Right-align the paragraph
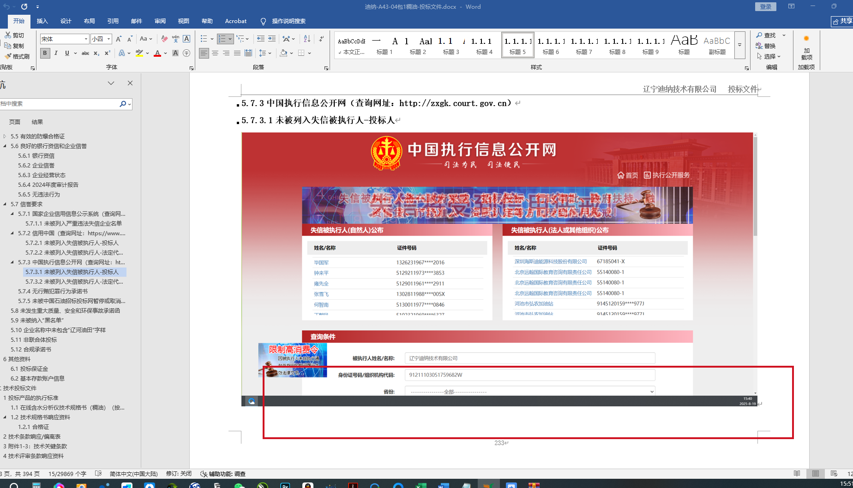 226,53
